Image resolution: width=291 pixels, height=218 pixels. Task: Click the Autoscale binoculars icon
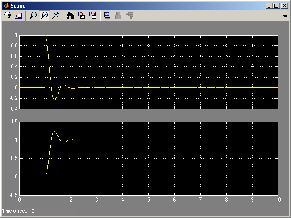click(x=70, y=15)
